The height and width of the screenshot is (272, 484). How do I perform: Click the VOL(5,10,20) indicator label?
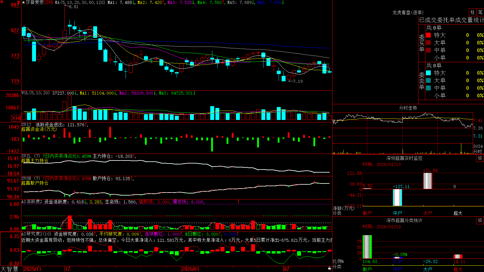pos(35,93)
